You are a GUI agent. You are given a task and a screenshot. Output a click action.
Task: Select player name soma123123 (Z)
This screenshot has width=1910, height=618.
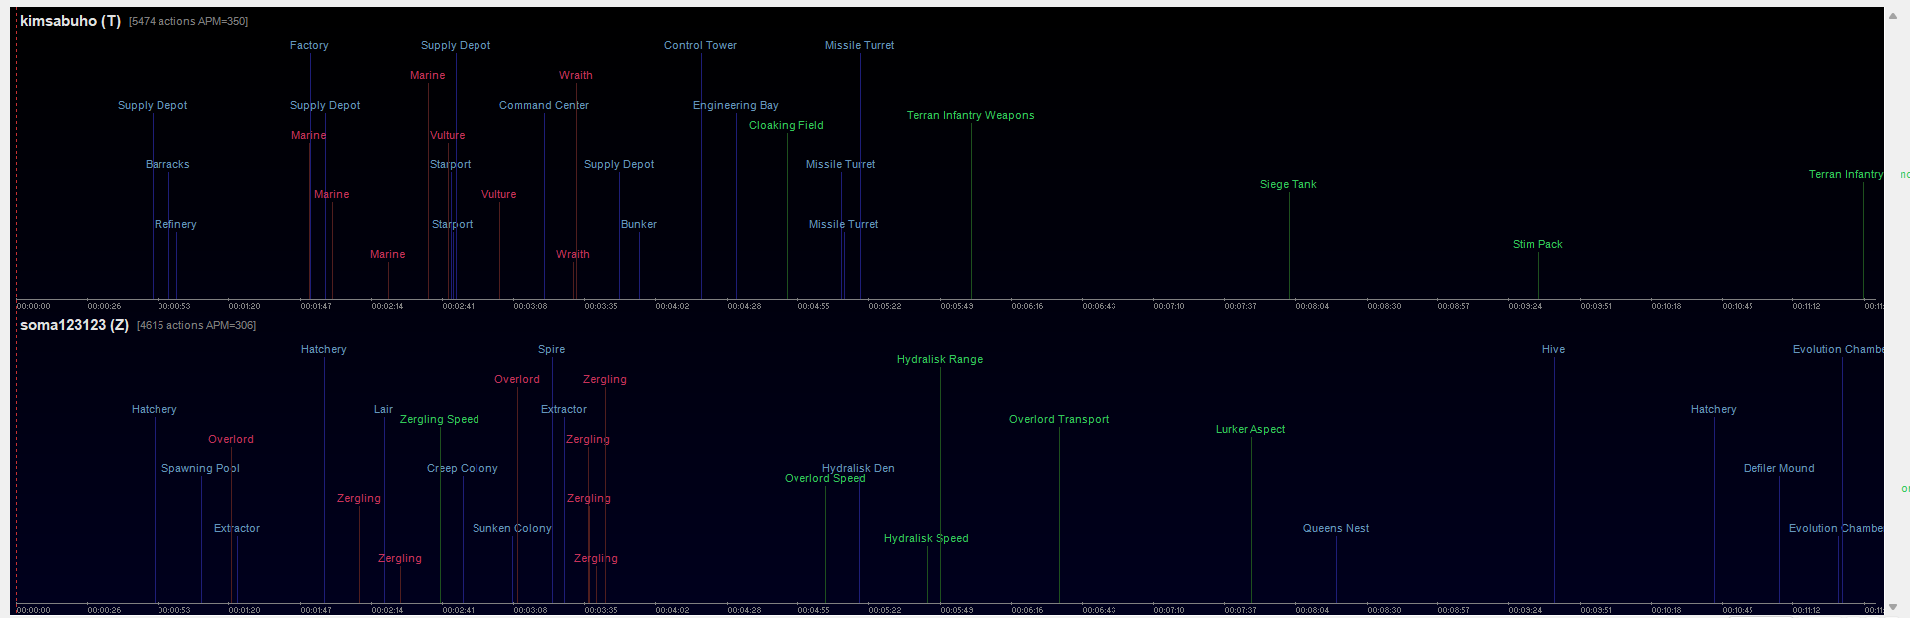pyautogui.click(x=74, y=325)
